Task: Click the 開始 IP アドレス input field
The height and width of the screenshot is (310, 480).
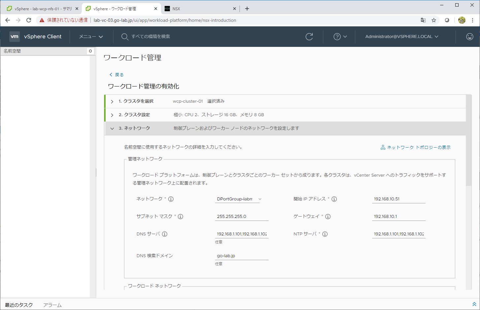Action: [399, 199]
